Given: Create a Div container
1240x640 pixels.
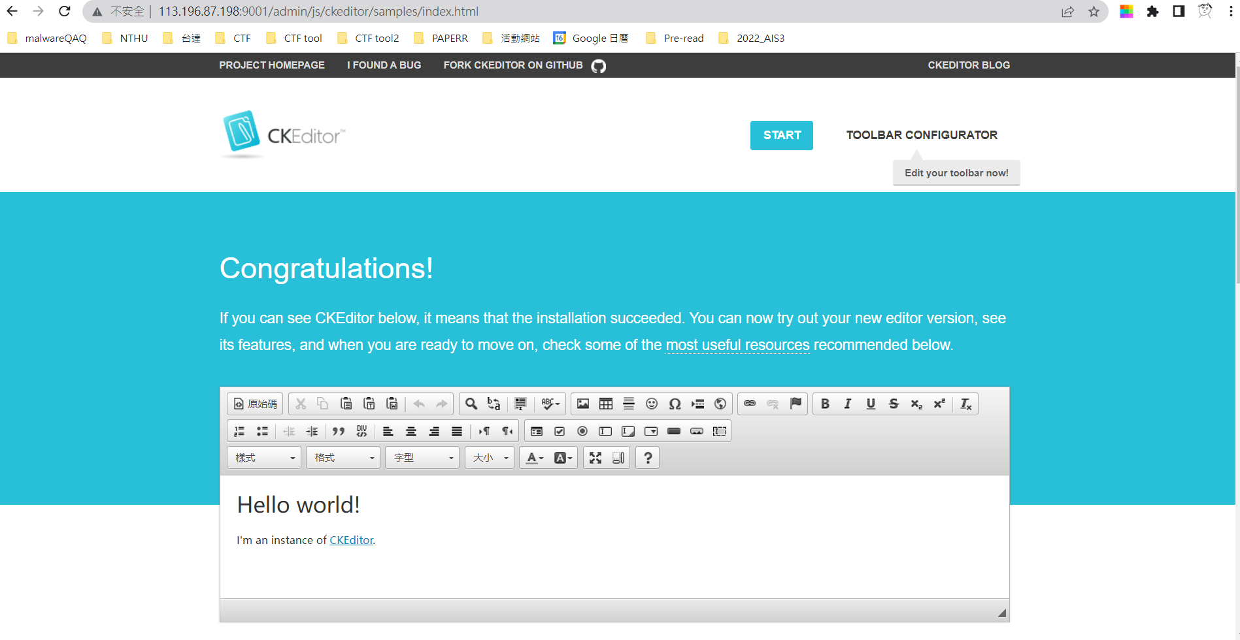Looking at the screenshot, I should [x=361, y=432].
